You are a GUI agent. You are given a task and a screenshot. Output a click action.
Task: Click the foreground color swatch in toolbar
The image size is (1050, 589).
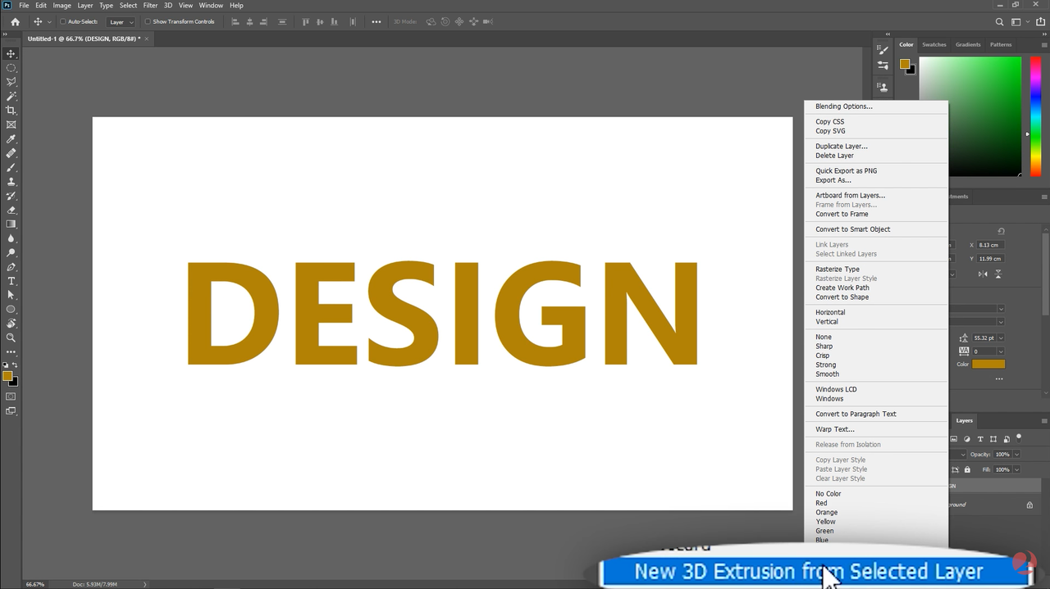(7, 377)
